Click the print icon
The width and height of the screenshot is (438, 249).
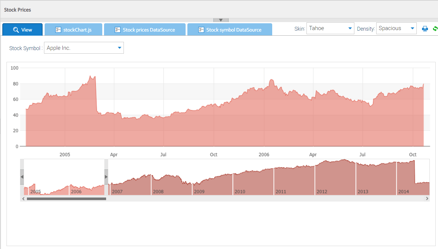click(x=425, y=29)
